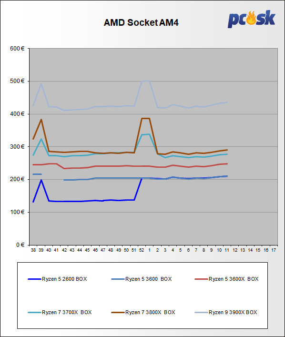Click week 39 on the x-axis
The height and width of the screenshot is (337, 285).
(41, 250)
